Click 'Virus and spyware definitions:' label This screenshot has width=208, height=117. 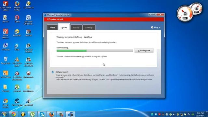69,37
